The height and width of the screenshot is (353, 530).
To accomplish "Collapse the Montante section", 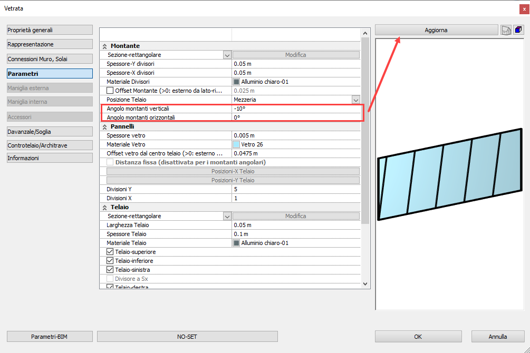I will click(105, 46).
